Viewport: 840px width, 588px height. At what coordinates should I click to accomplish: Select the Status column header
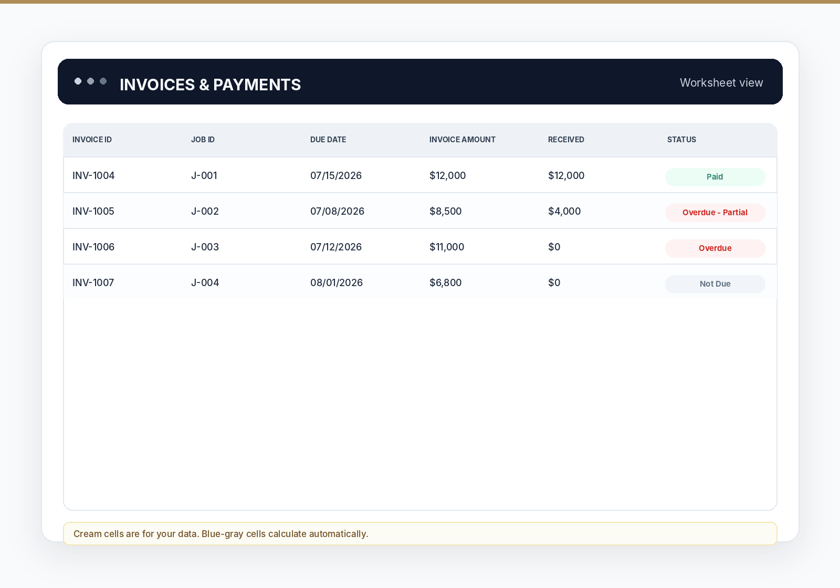[681, 140]
